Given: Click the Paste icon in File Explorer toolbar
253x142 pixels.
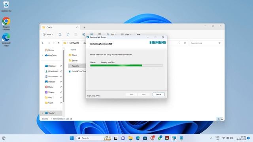Looking at the screenshot, I should pyautogui.click(x=76, y=34).
